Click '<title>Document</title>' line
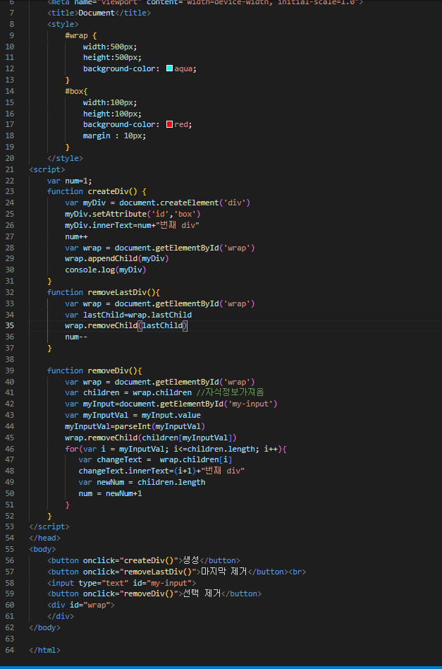This screenshot has height=669, width=442. [99, 13]
